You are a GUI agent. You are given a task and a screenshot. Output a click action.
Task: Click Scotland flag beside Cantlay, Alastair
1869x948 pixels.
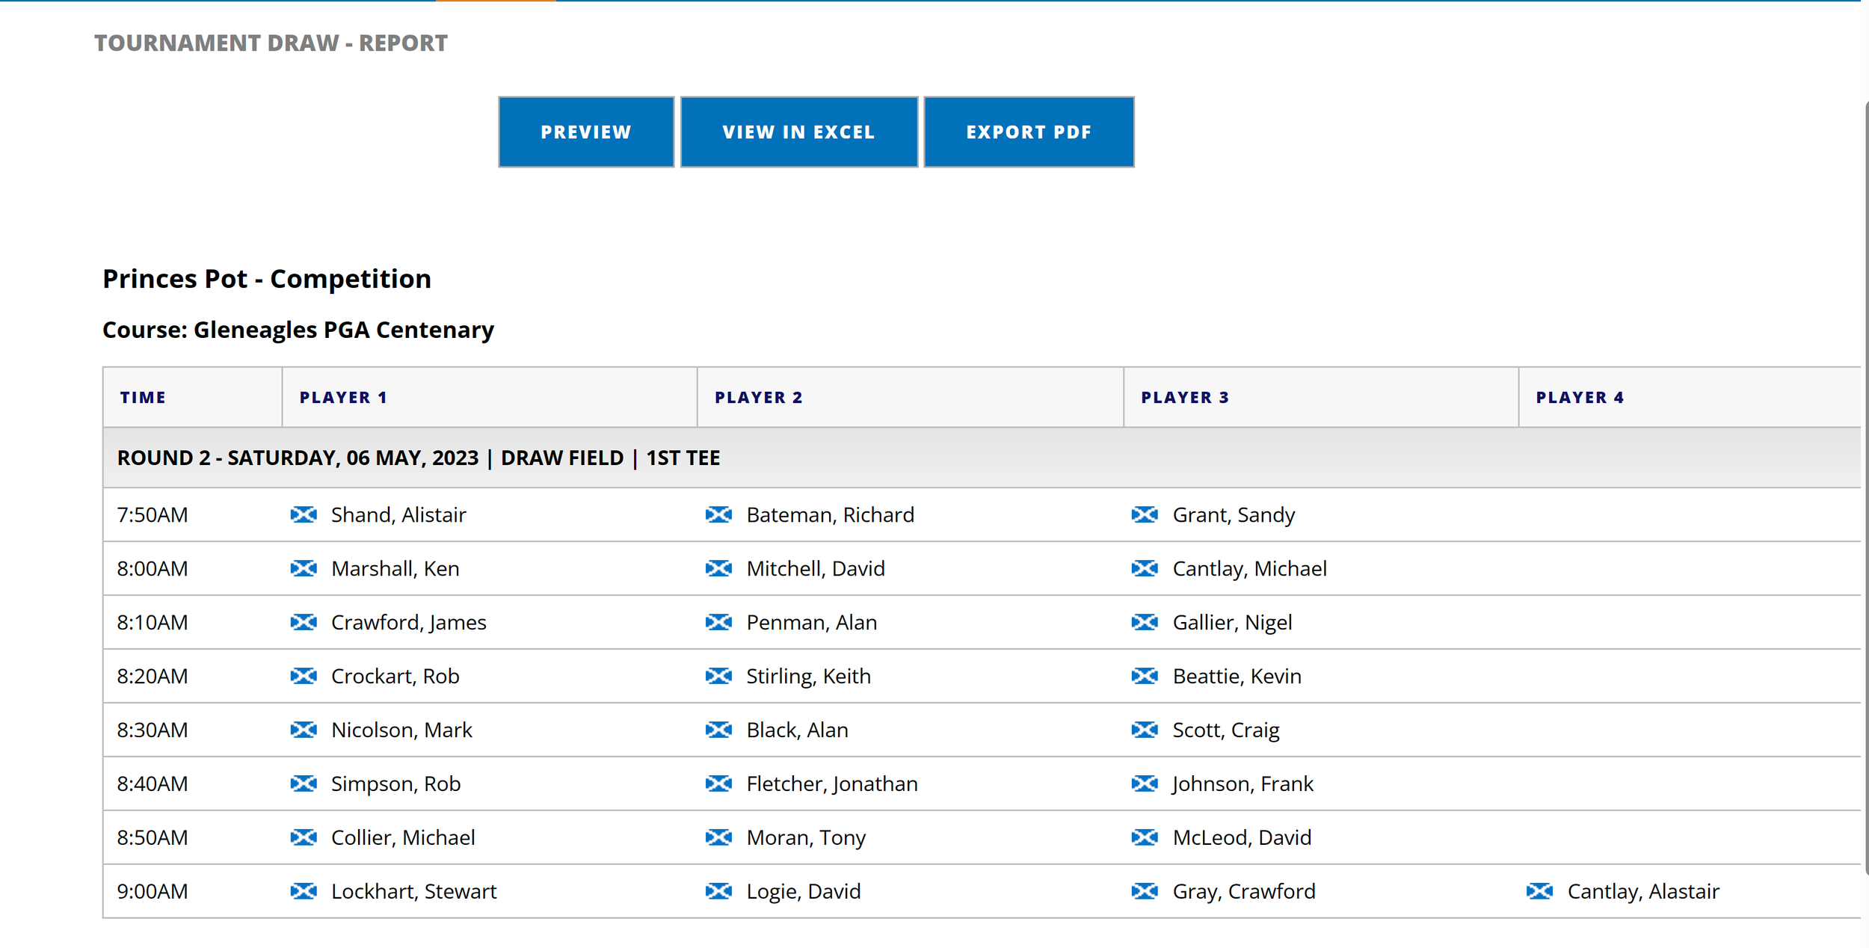click(1539, 891)
